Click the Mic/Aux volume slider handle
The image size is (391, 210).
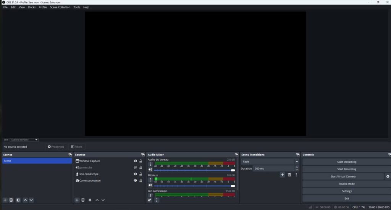point(233,186)
